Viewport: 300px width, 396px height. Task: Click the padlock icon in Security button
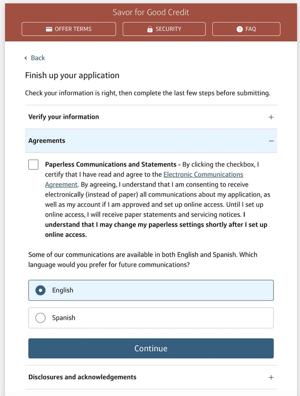150,29
